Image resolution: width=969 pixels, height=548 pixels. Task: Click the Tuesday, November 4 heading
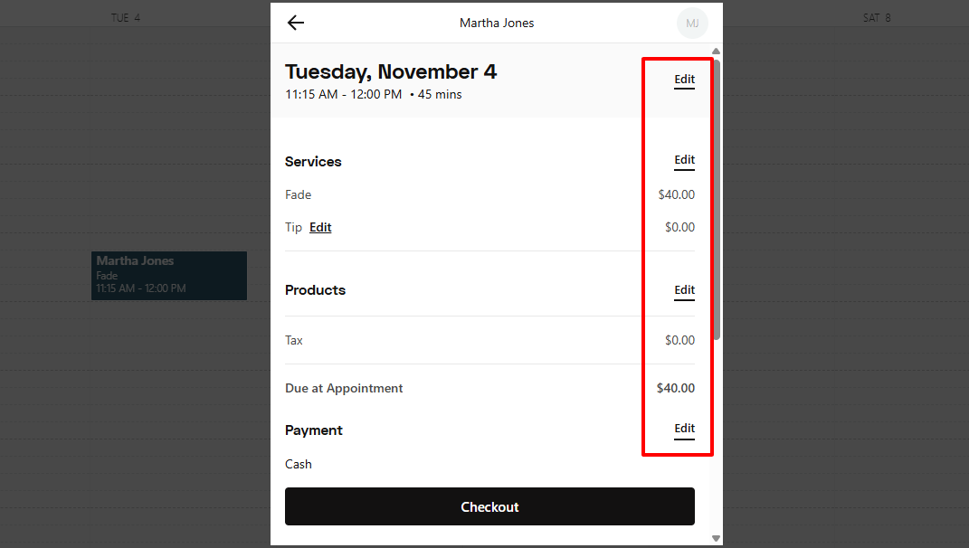click(x=391, y=72)
